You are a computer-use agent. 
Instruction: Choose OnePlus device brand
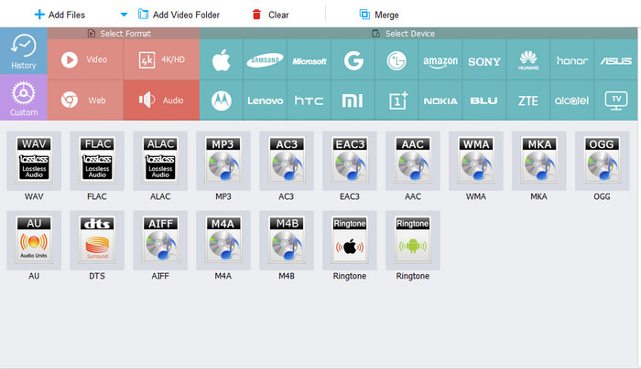(x=397, y=100)
